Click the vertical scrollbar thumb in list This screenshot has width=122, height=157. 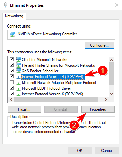click(111, 73)
